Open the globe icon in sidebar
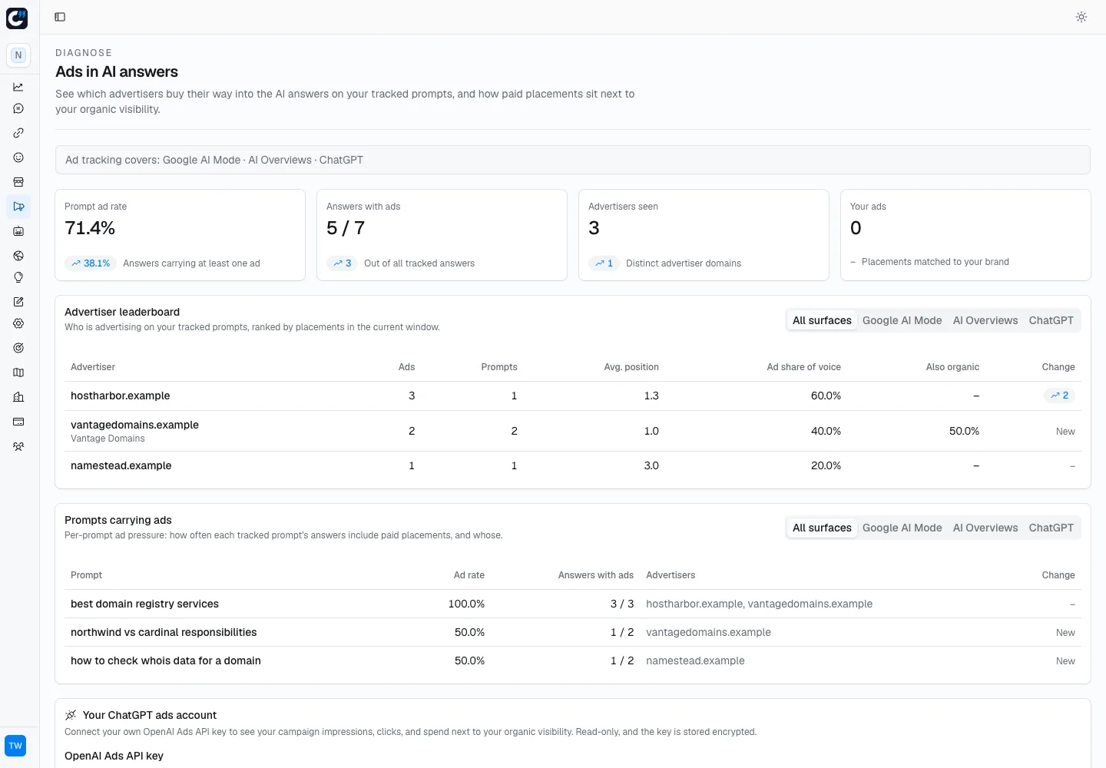This screenshot has height=768, width=1106. pyautogui.click(x=18, y=256)
